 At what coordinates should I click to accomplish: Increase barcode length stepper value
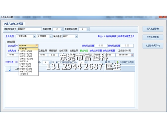[62, 29]
